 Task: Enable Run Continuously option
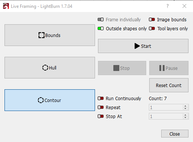(x=101, y=98)
